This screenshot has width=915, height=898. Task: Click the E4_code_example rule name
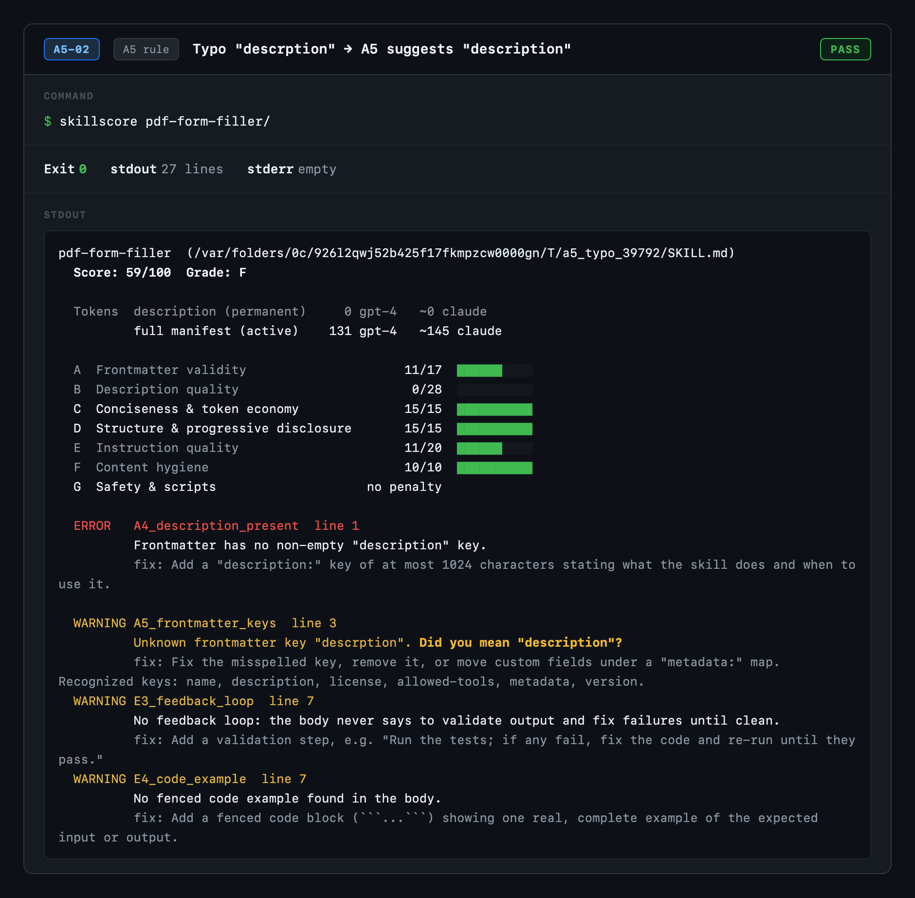pos(190,779)
